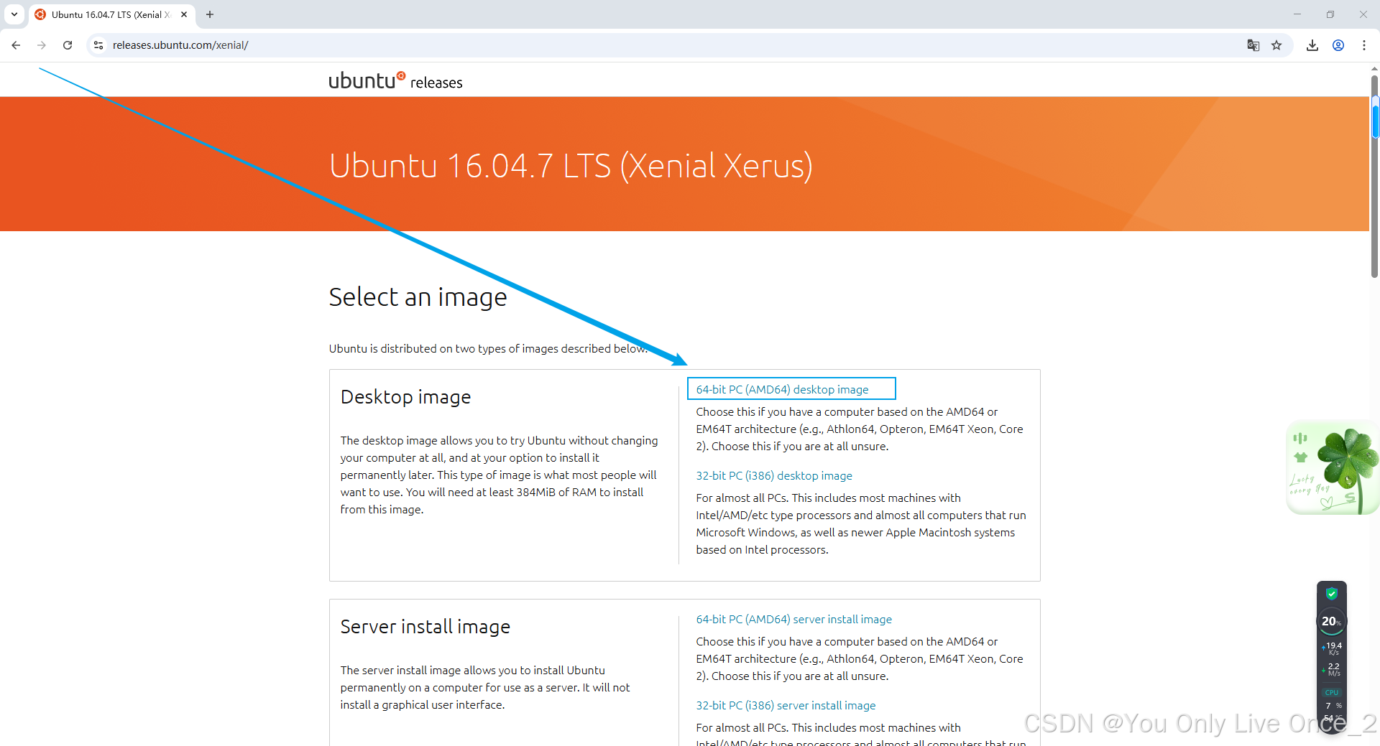The height and width of the screenshot is (746, 1380).
Task: Open 64-bit PC (AMD64) desktop image link
Action: pyautogui.click(x=782, y=389)
